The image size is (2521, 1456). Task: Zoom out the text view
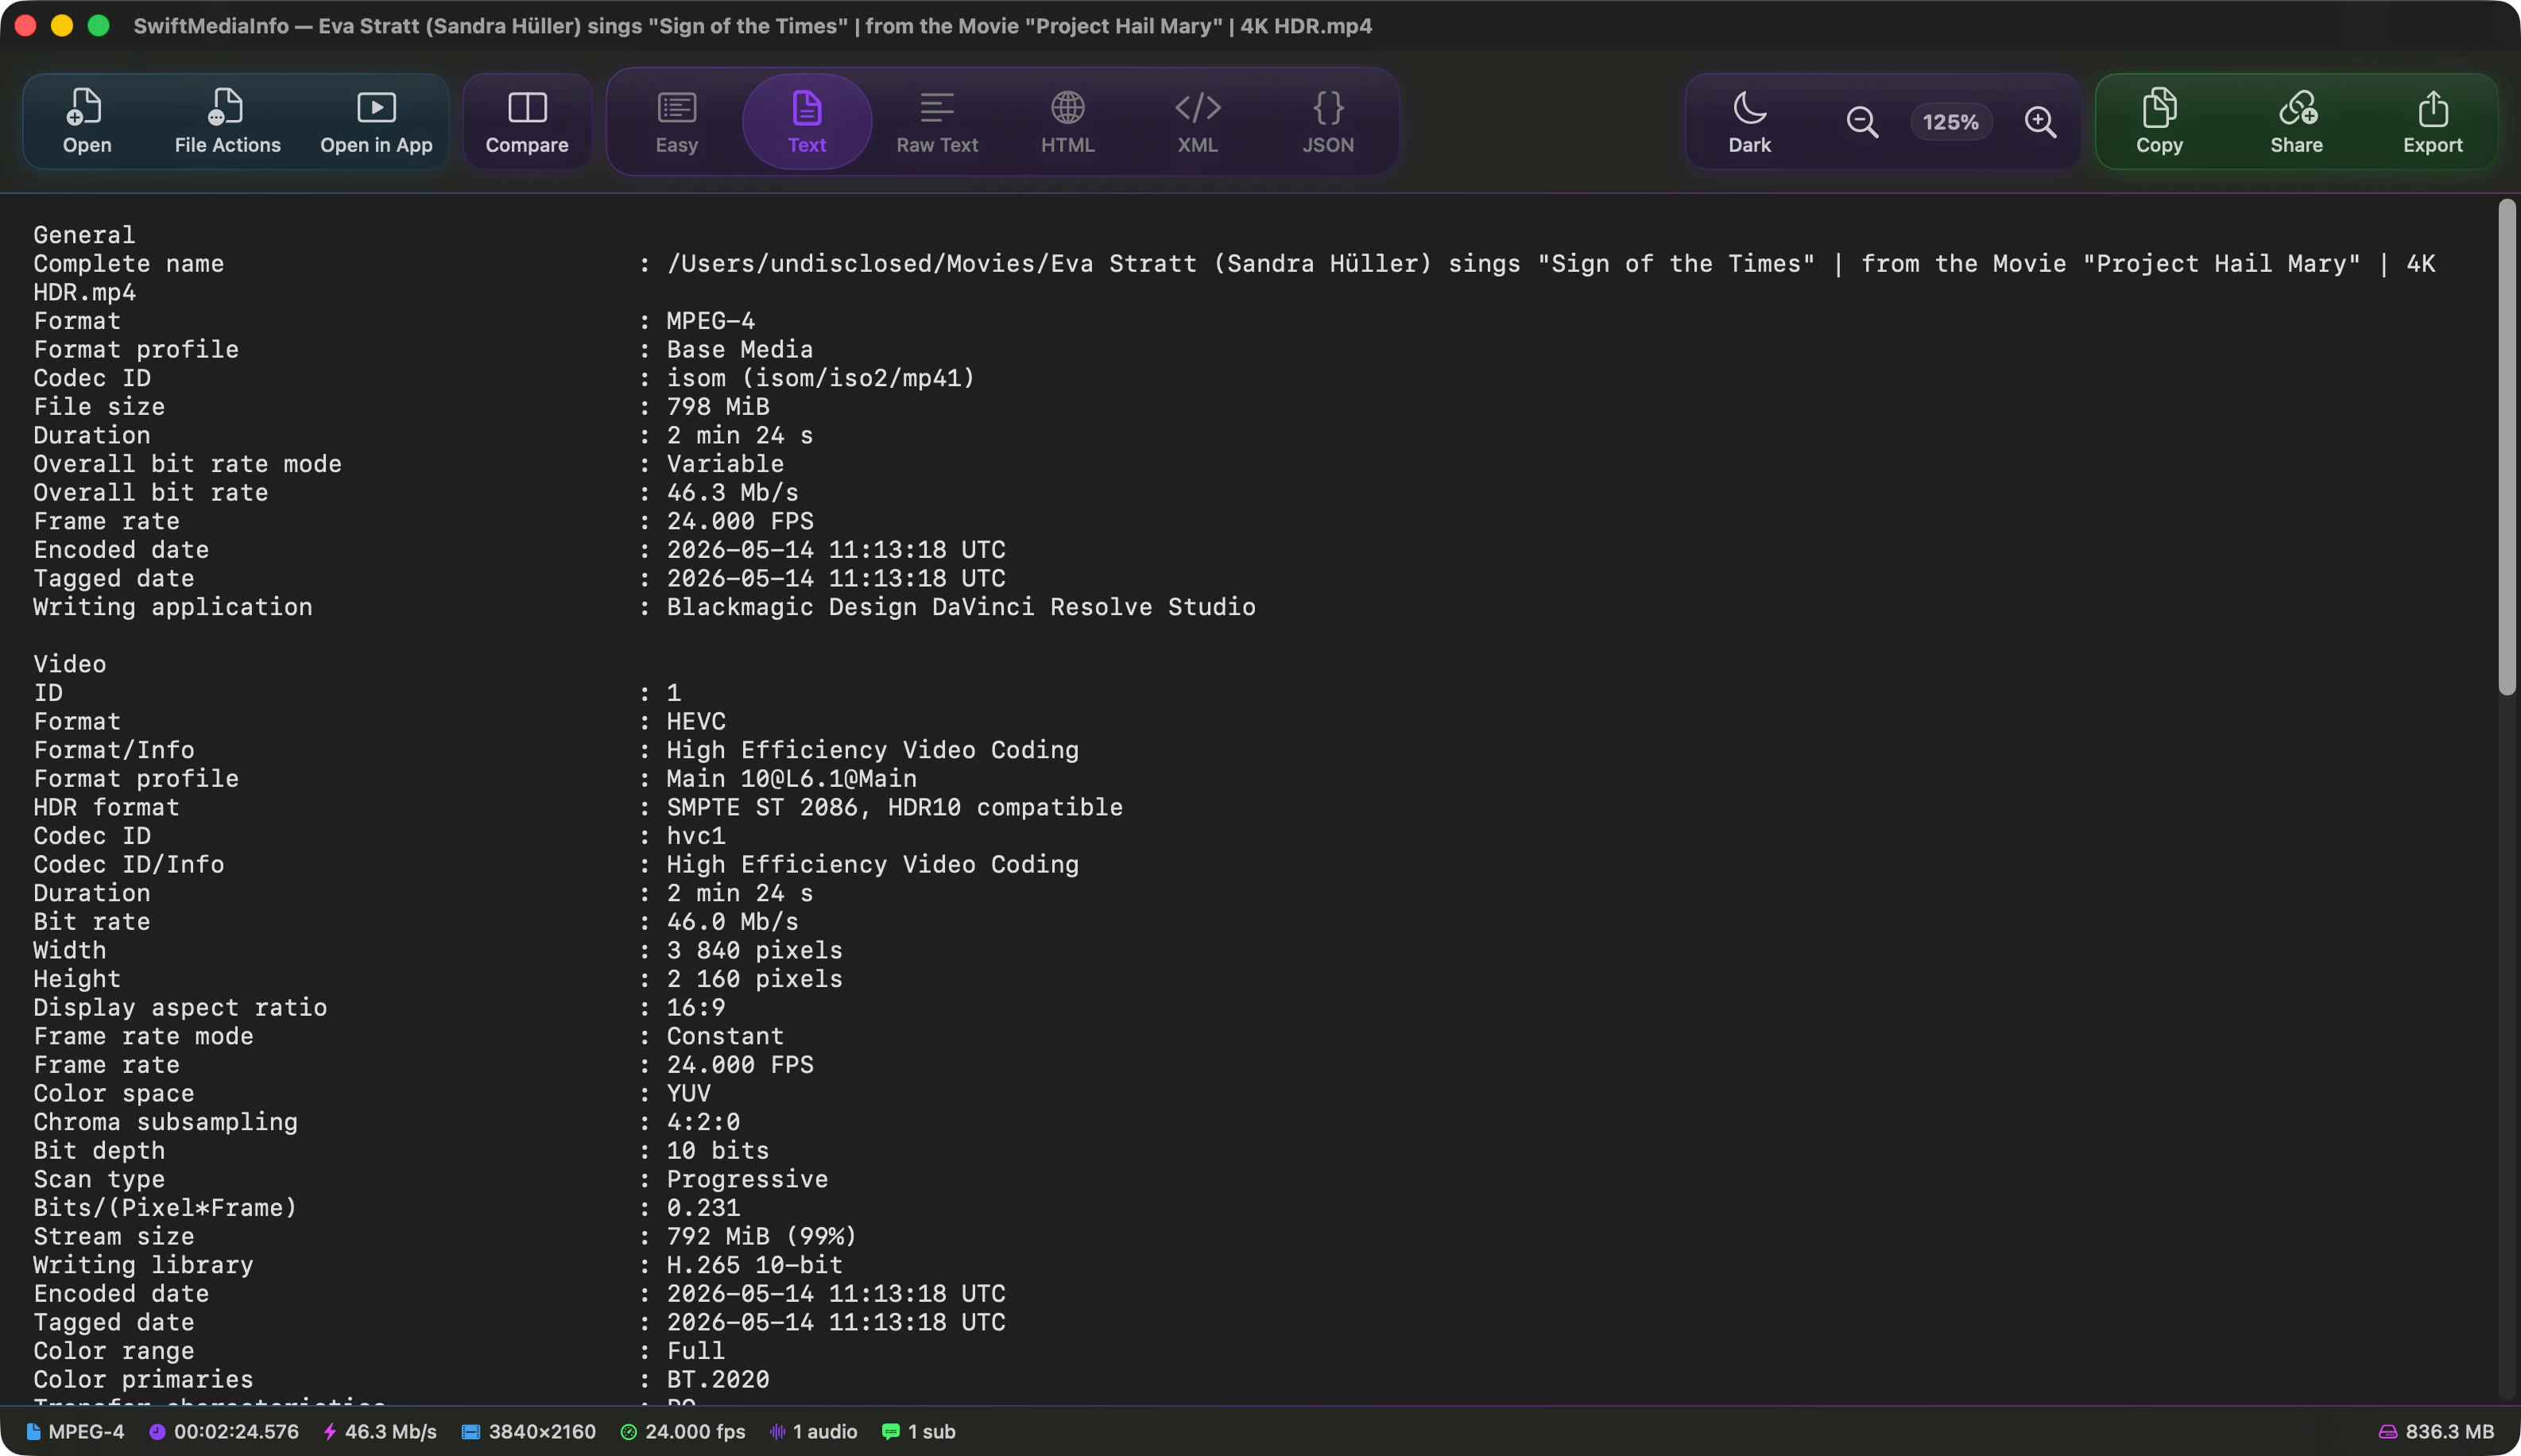pyautogui.click(x=1862, y=122)
